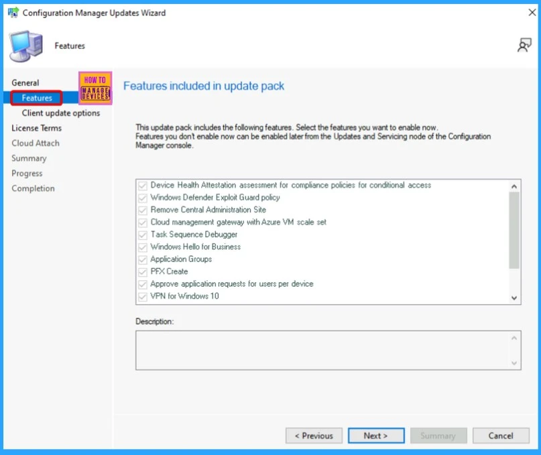The image size is (541, 455).
Task: Select 'Windows Defender Exploit Guard policy' text row
Action: tap(215, 198)
